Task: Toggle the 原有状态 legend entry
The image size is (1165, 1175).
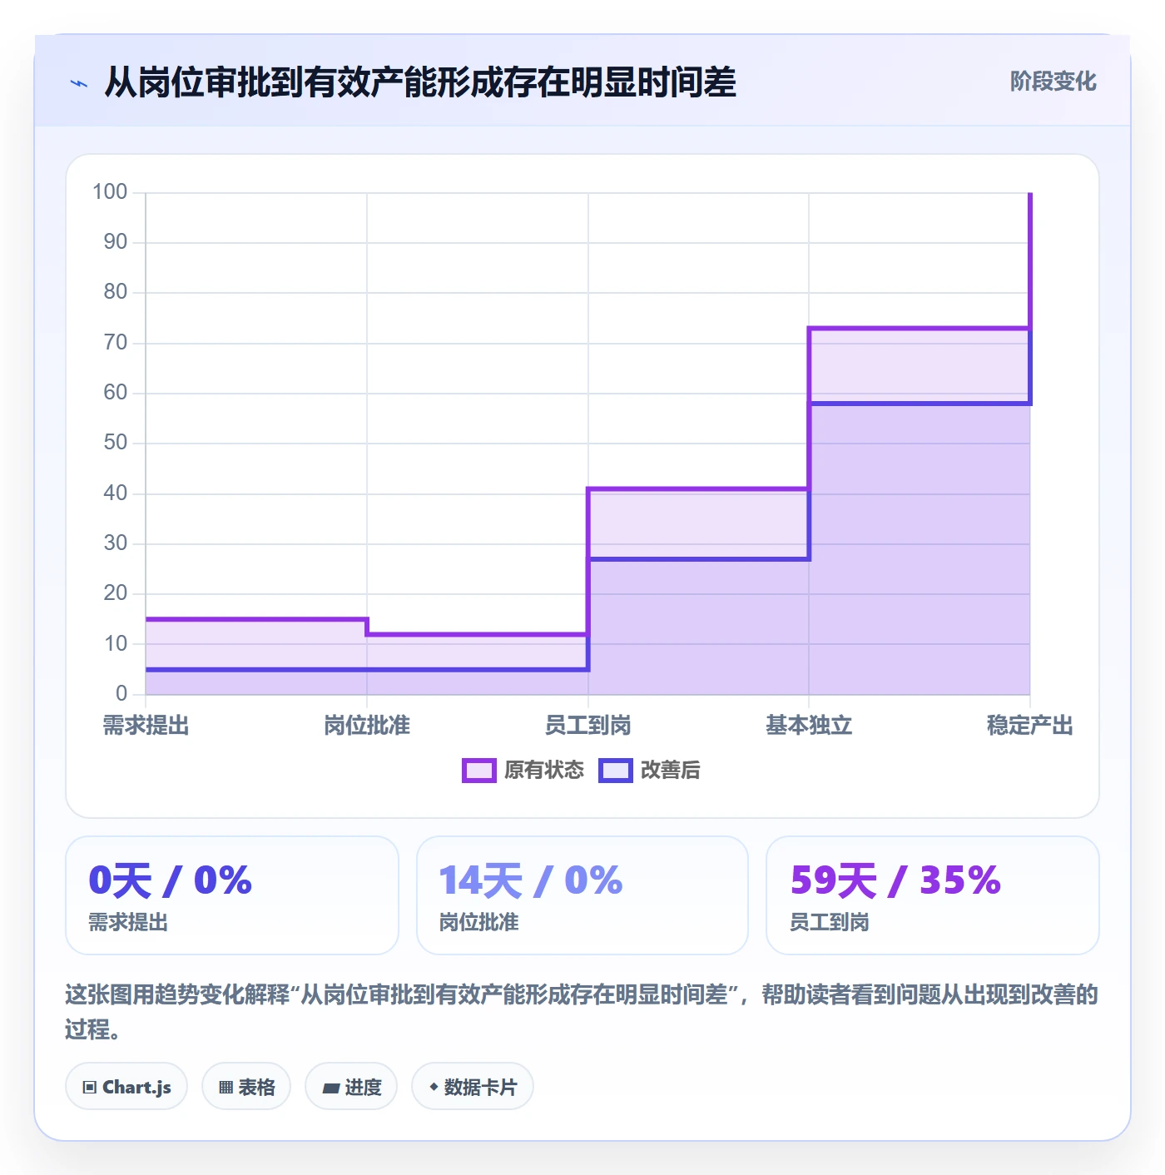Action: click(x=523, y=771)
